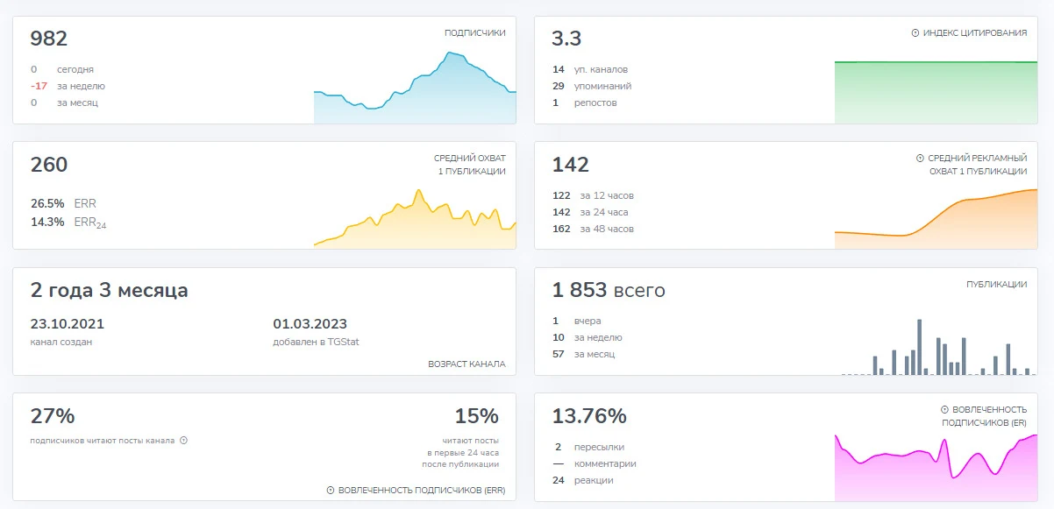Screen dimensions: 1054x509
Task: Click the 260 average reach figure
Action: coord(49,165)
